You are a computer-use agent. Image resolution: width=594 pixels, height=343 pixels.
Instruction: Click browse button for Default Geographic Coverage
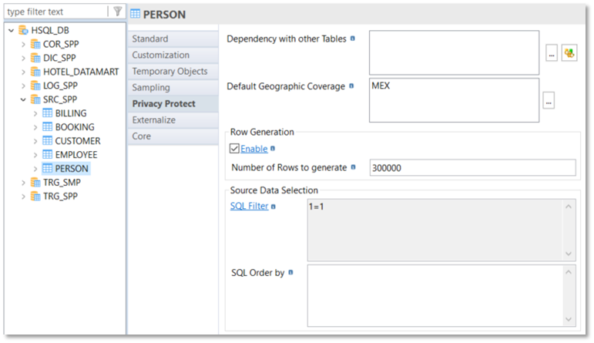coord(549,100)
